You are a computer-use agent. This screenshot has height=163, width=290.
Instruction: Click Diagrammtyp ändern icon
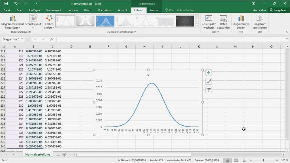pyautogui.click(x=241, y=18)
